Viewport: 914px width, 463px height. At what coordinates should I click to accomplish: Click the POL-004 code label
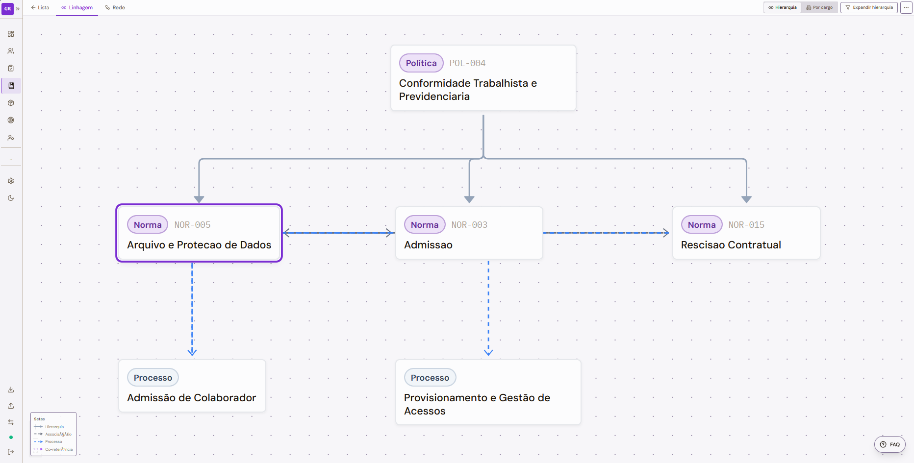click(x=467, y=63)
